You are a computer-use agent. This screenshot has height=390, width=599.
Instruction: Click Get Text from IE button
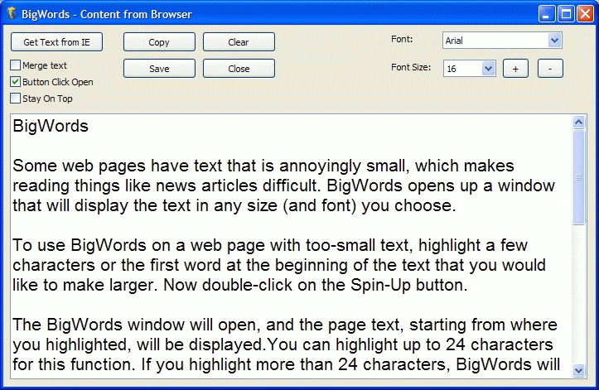[x=56, y=42]
